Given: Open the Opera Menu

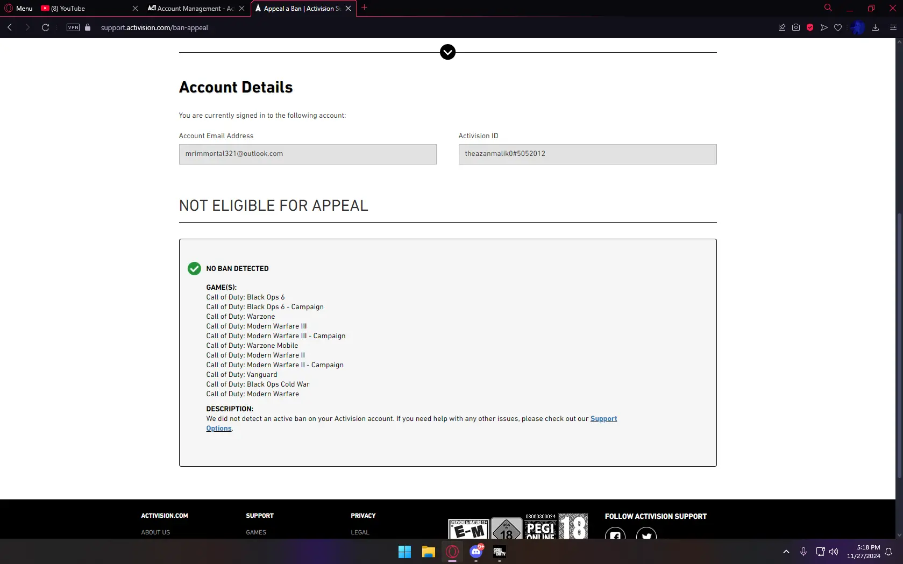Looking at the screenshot, I should [x=19, y=8].
